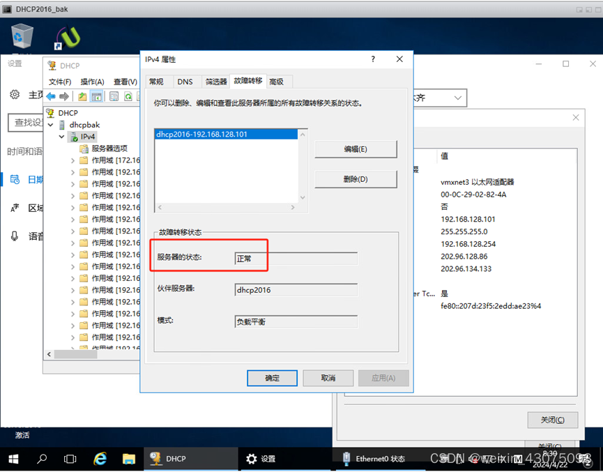Click the tree pane horizontal scroll left arrow

click(x=49, y=354)
